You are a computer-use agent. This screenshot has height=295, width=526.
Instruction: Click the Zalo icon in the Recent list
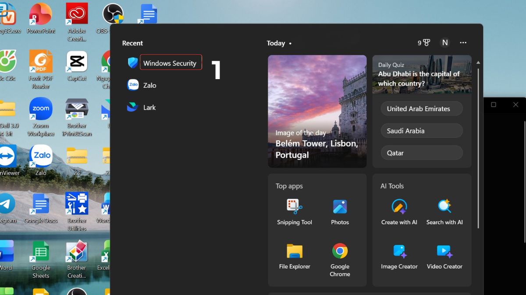tap(133, 85)
